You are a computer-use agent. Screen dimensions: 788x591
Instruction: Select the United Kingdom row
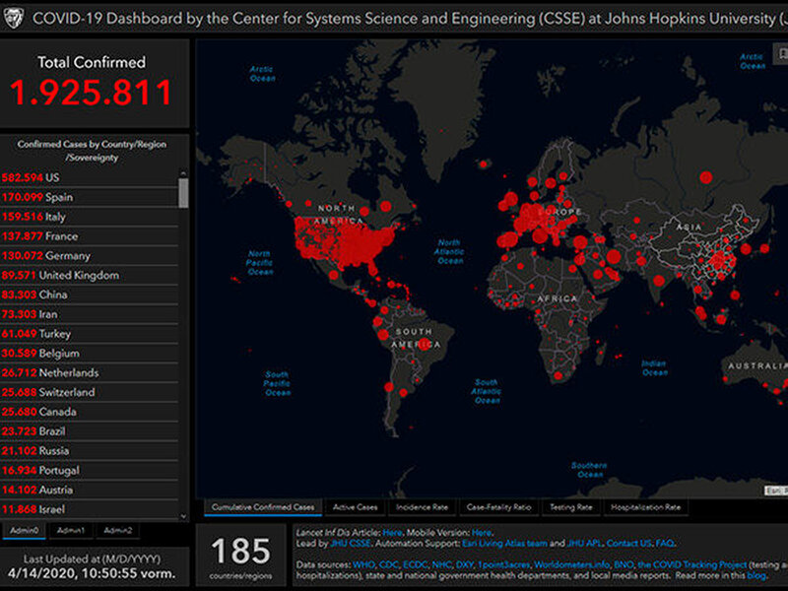point(90,276)
